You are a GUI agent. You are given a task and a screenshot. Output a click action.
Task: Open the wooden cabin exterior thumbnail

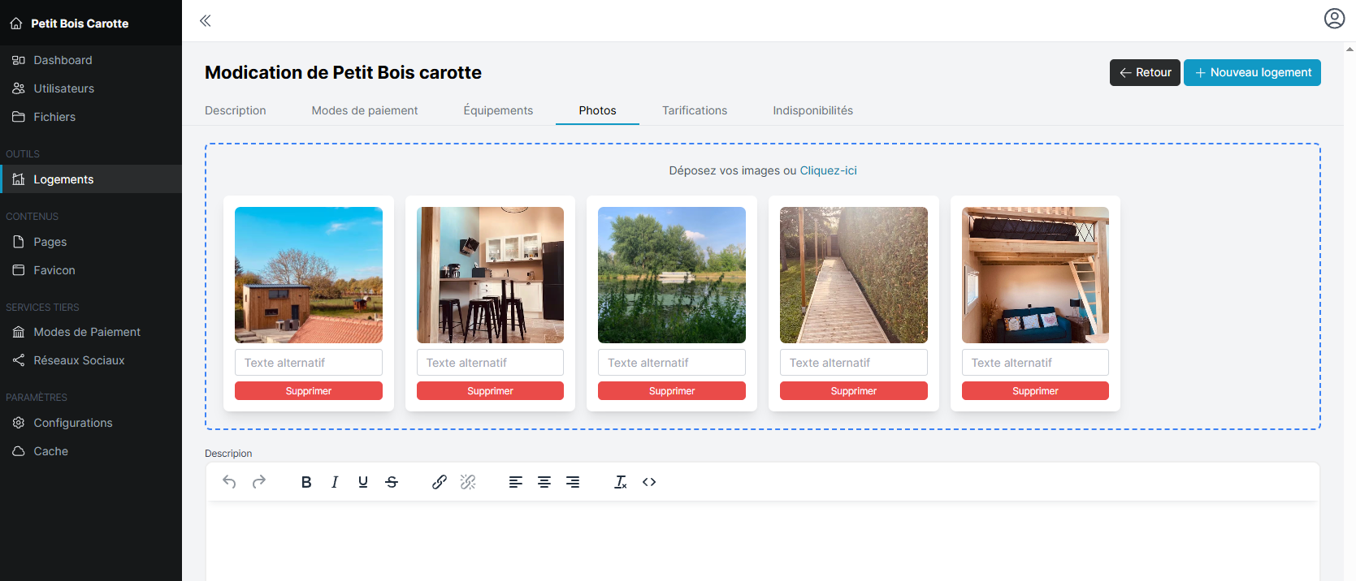(x=309, y=275)
